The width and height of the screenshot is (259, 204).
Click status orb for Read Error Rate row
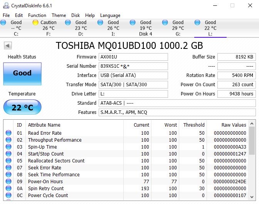pyautogui.click(x=8, y=133)
